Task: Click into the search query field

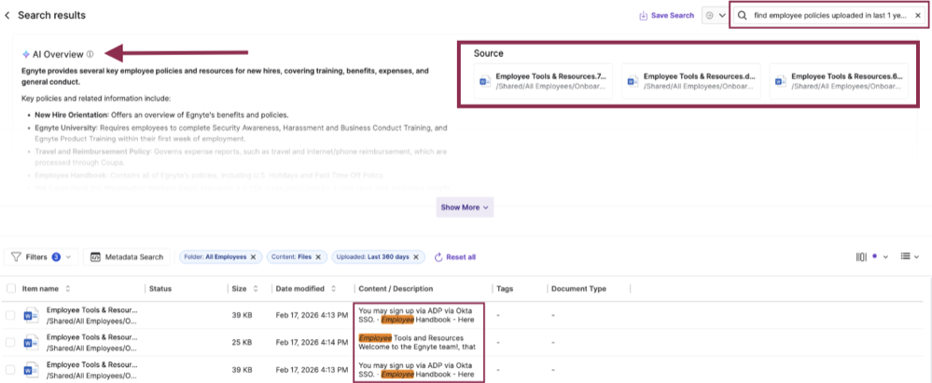Action: [826, 16]
